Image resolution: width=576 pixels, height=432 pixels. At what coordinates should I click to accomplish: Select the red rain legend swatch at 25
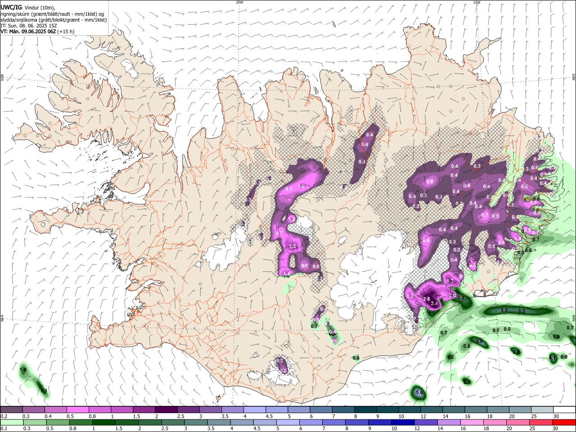point(541,422)
